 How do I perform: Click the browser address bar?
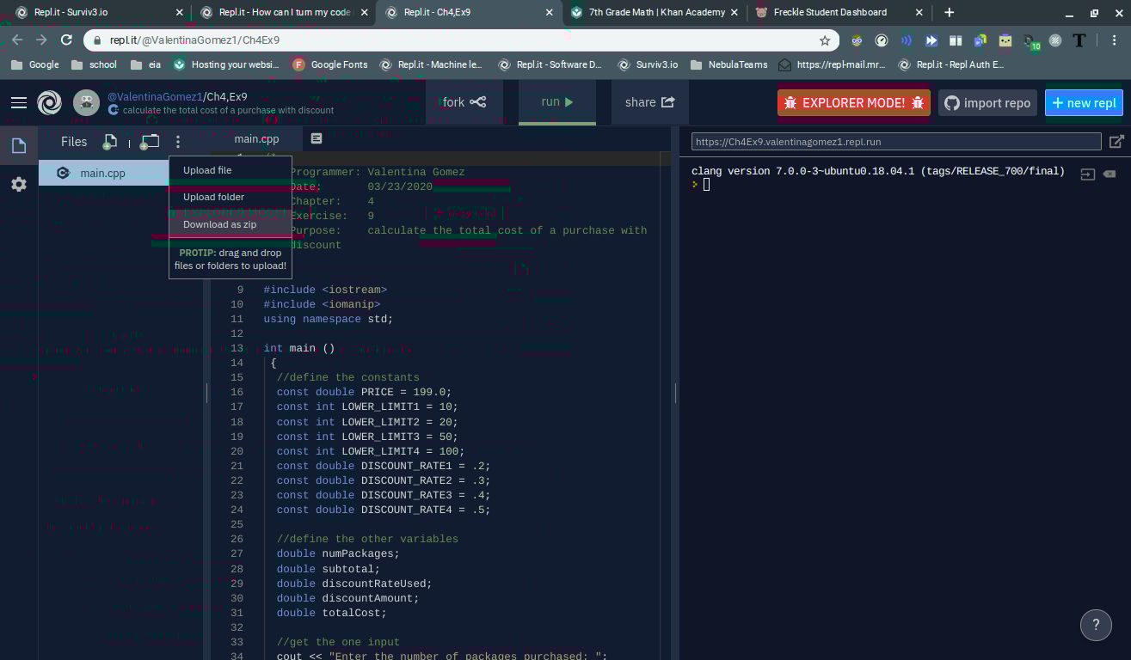[x=460, y=40]
